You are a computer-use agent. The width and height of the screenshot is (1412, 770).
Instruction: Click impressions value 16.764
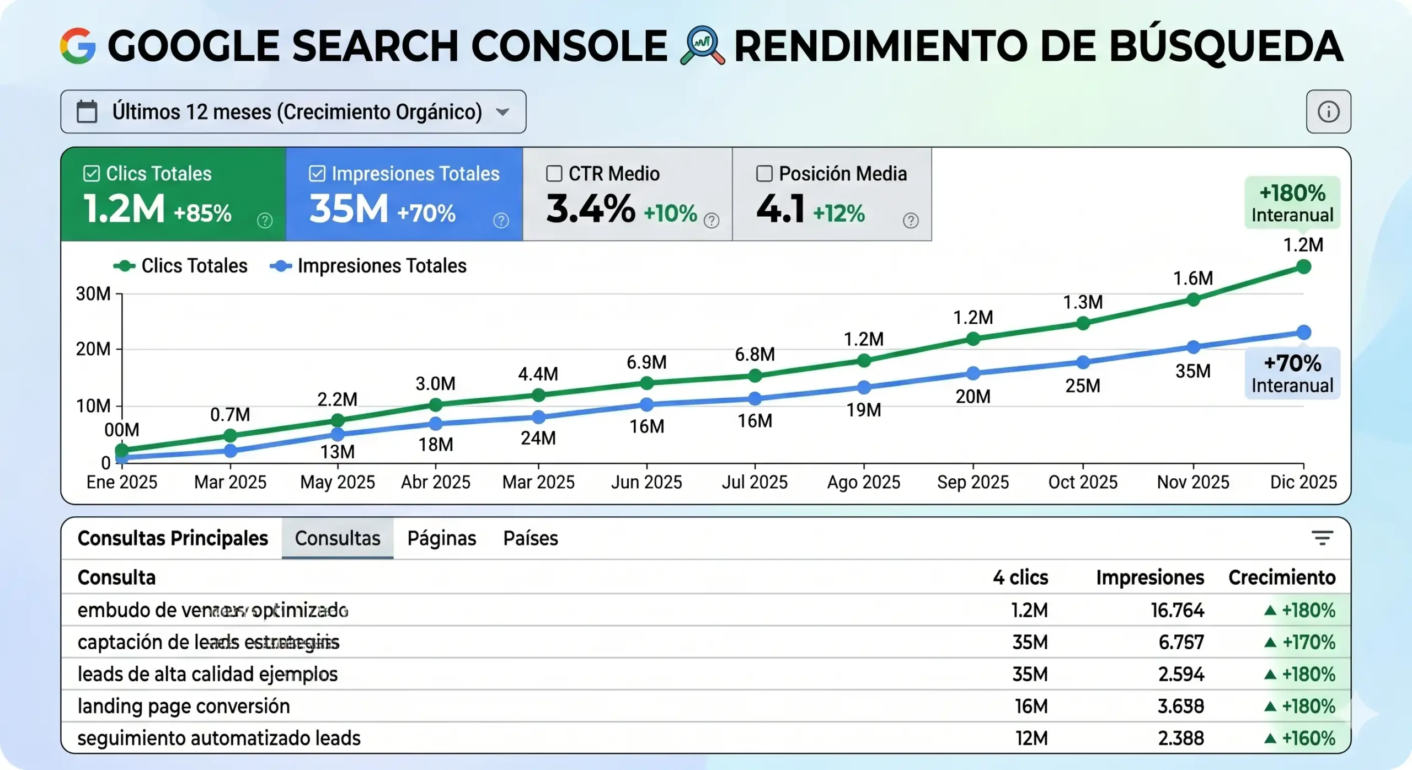(1177, 610)
